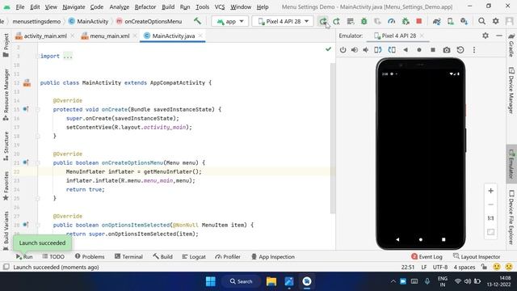Collapse the onCreate method fold marker
517x291 pixels.
pyautogui.click(x=38, y=110)
